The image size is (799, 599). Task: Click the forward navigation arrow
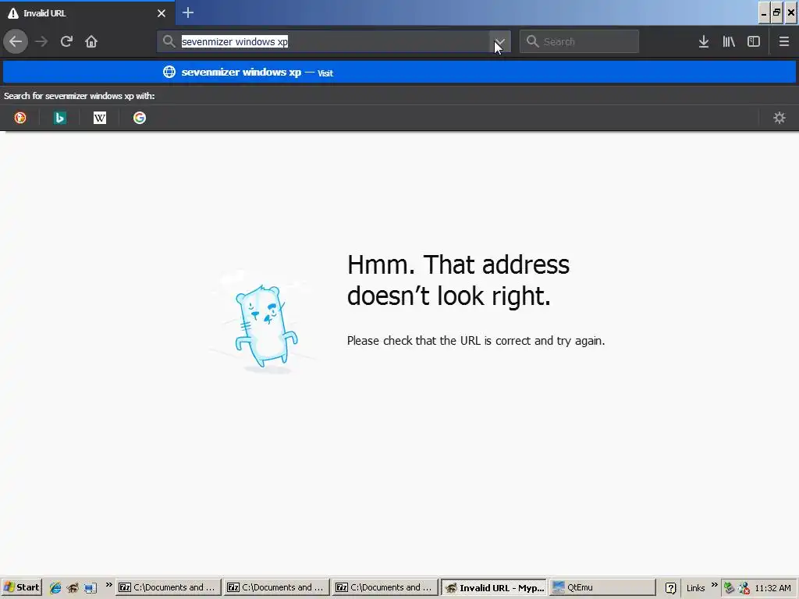(41, 41)
